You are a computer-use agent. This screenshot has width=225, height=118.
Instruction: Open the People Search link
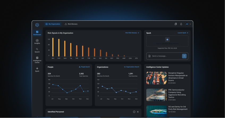[x=84, y=67]
